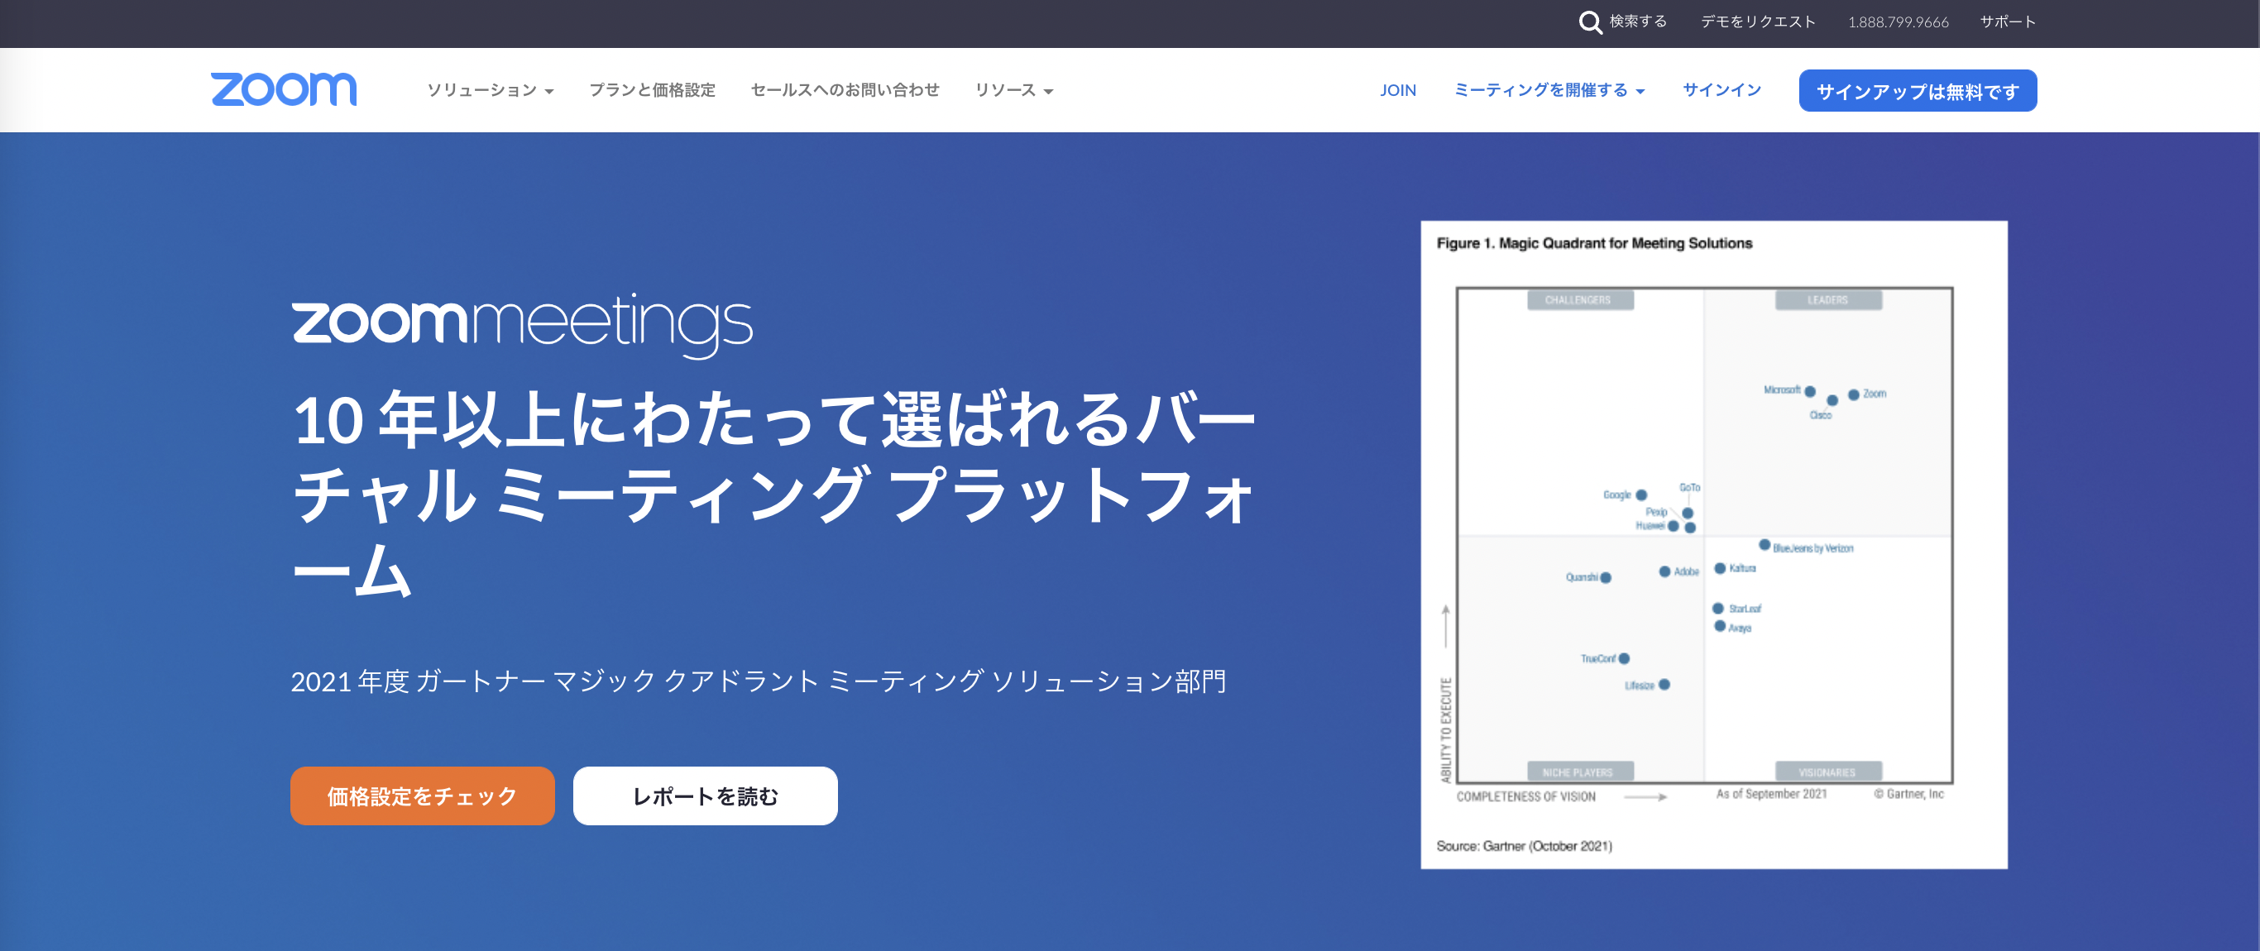This screenshot has height=951, width=2260.
Task: Open the サポート support link
Action: [2009, 22]
